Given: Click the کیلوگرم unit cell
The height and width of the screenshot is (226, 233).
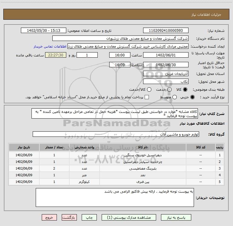Looking at the screenshot, I should pyautogui.click(x=84, y=182).
